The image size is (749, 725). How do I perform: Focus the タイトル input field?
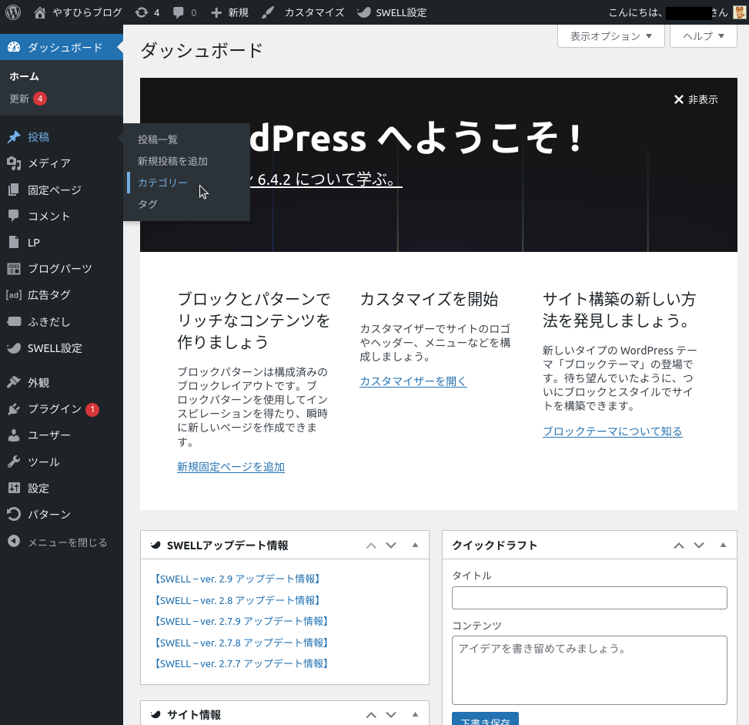coord(590,598)
